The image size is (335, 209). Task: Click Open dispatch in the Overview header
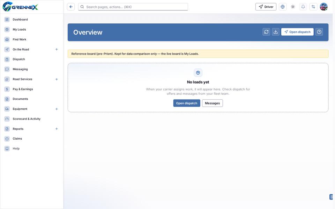(x=297, y=32)
